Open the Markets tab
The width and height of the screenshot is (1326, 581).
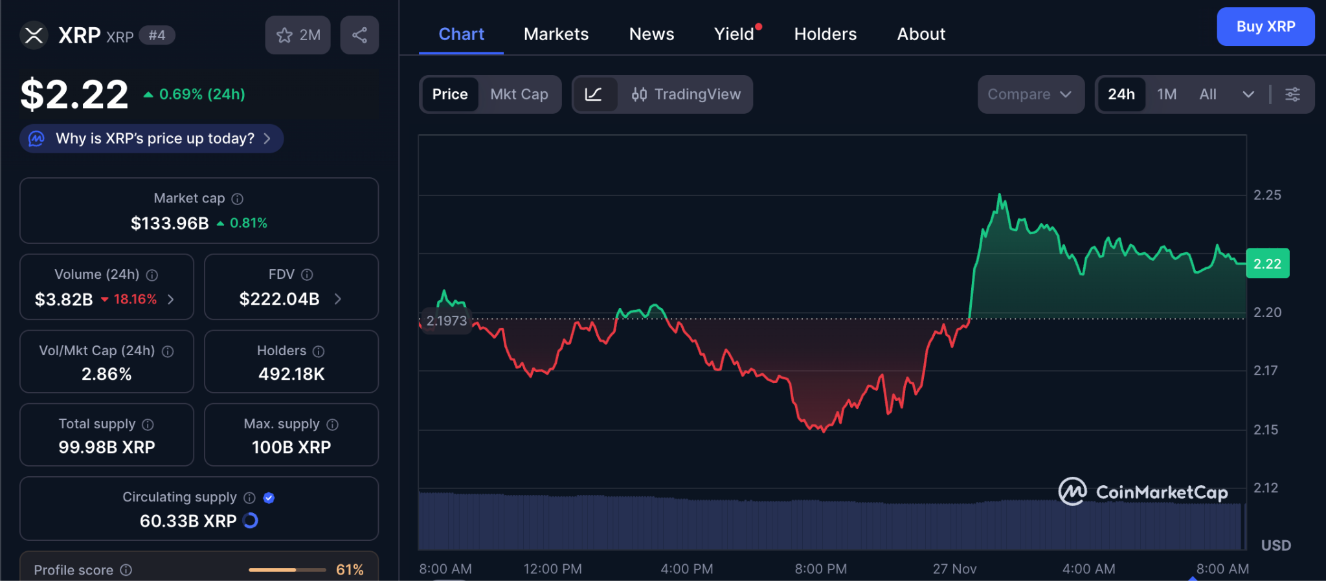556,34
